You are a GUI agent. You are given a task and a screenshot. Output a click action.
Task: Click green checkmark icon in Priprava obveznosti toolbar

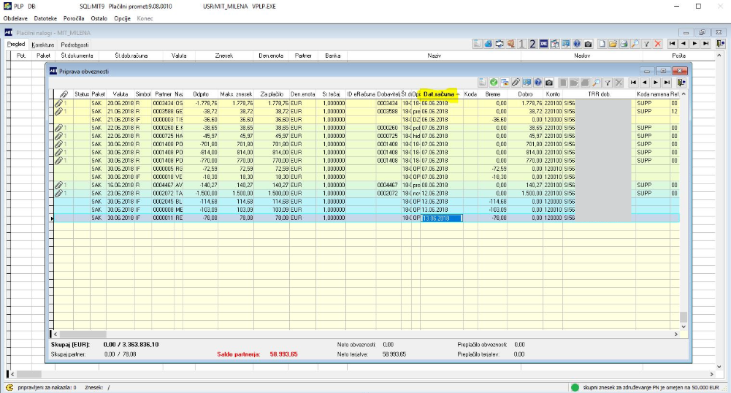point(494,83)
